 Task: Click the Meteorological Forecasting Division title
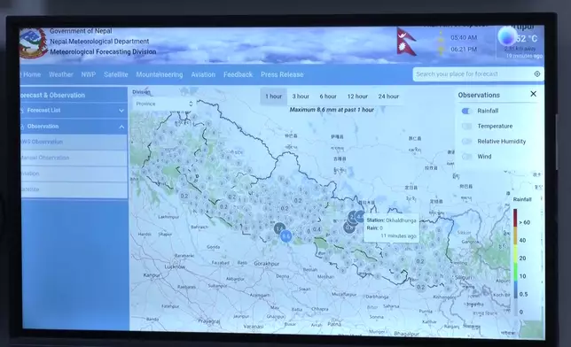pyautogui.click(x=103, y=52)
